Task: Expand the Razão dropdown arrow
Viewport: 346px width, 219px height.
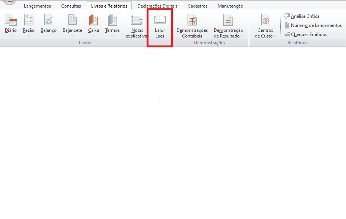Action: [x=29, y=36]
